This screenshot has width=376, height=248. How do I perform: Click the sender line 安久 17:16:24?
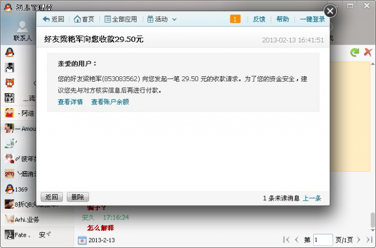point(105,217)
